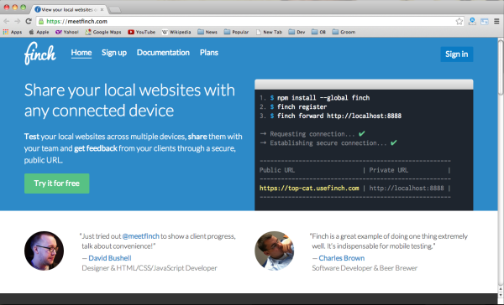Open the @meetfinch Twitter link

coord(141,236)
